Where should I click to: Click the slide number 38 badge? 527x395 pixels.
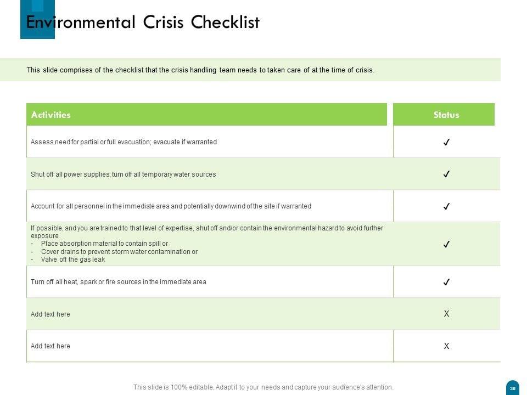pyautogui.click(x=512, y=387)
